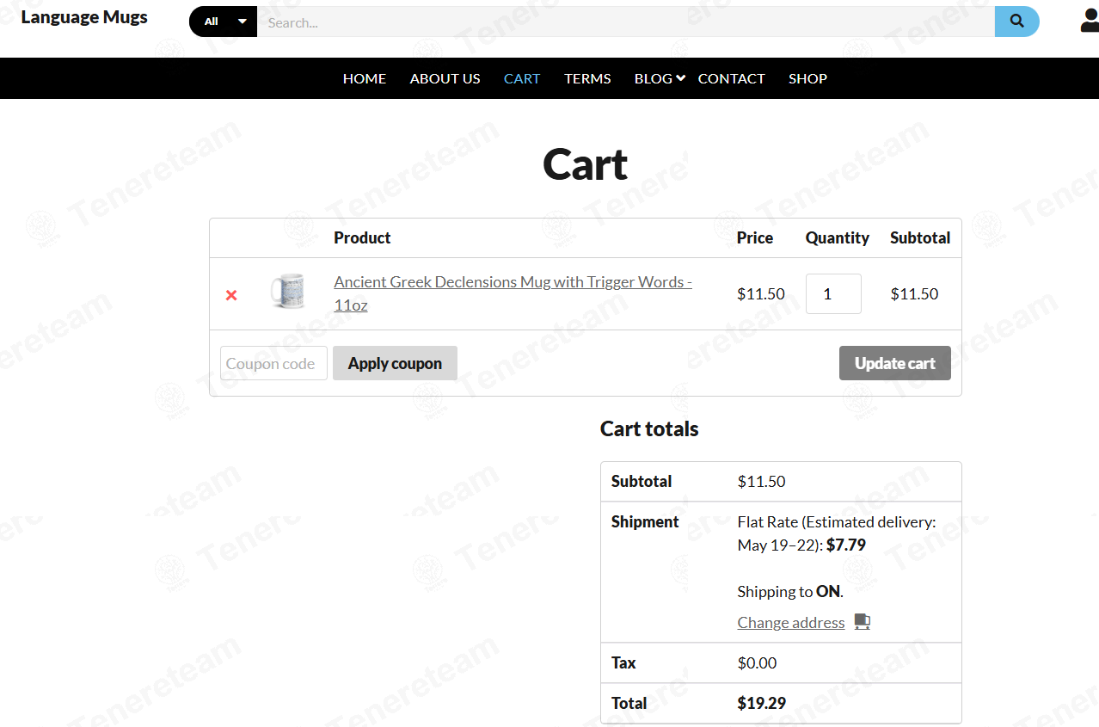The width and height of the screenshot is (1099, 727).
Task: Click the Subtotal column header
Action: tap(920, 237)
